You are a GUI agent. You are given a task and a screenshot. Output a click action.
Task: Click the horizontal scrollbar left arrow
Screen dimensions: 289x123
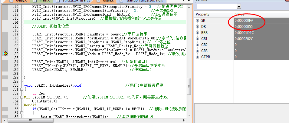5,120
